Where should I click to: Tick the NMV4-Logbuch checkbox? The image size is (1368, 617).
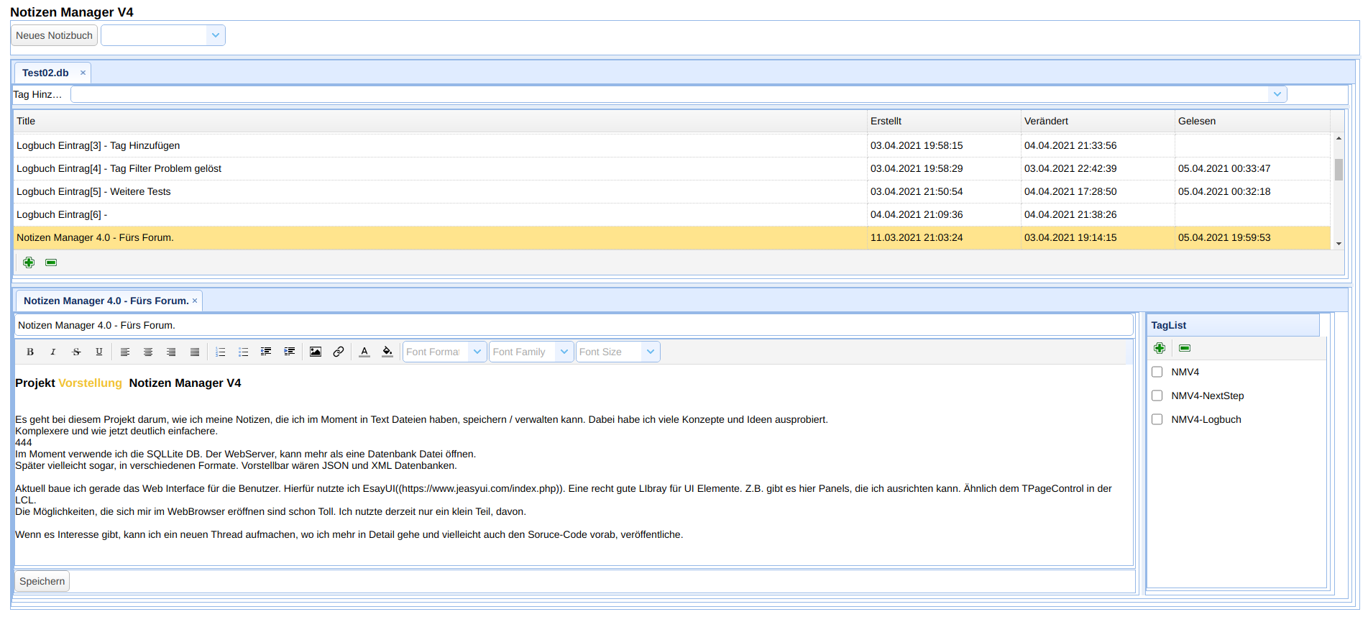click(1157, 419)
